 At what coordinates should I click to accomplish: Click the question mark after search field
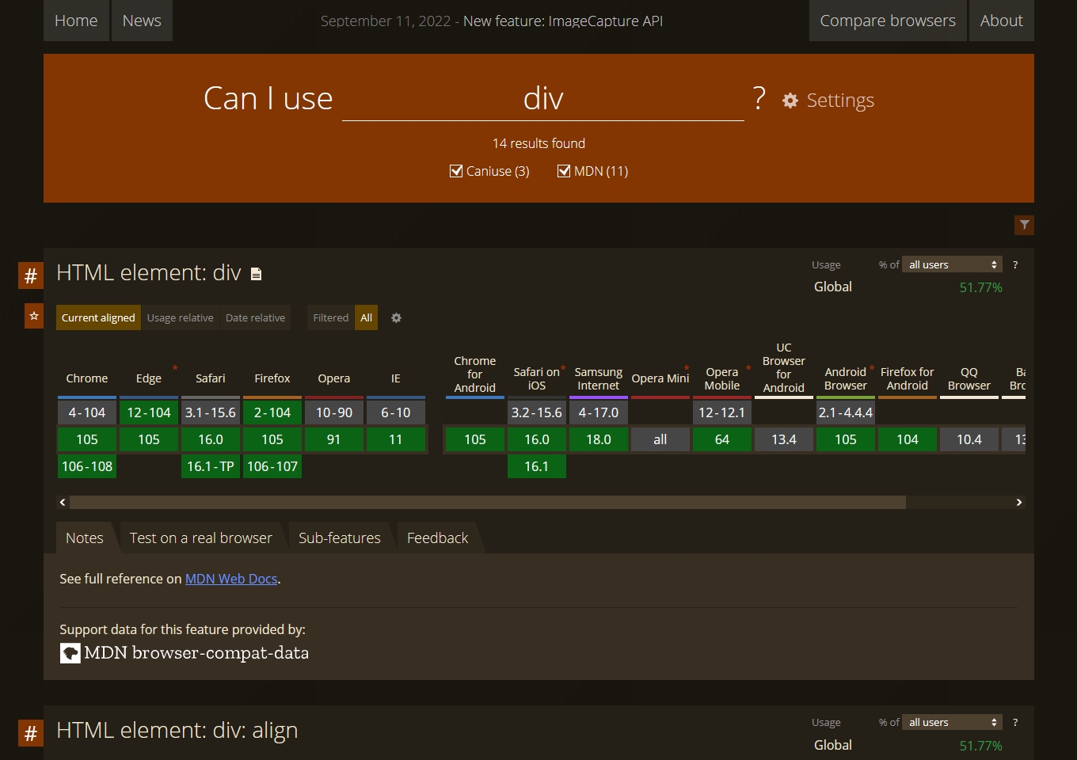(x=759, y=98)
